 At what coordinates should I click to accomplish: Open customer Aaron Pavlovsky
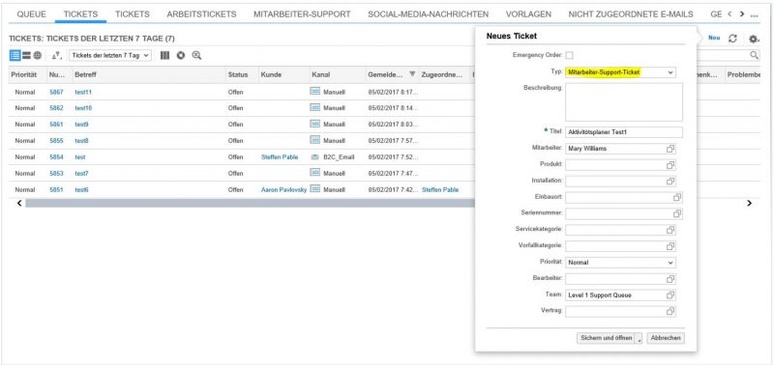pyautogui.click(x=283, y=189)
